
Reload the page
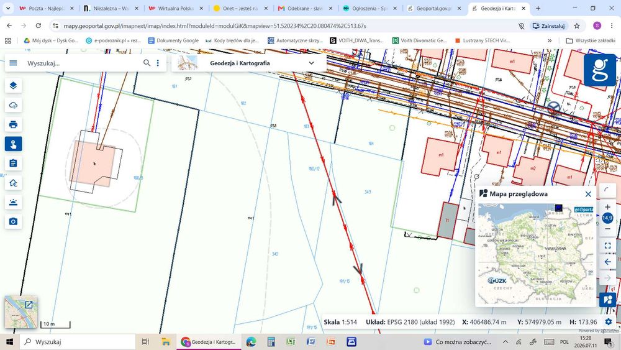pos(38,25)
